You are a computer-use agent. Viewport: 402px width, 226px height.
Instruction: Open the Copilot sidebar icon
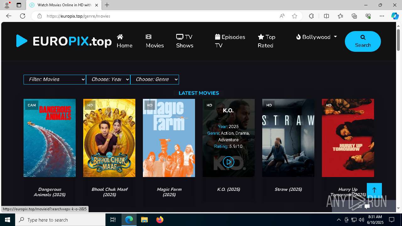pos(395,16)
